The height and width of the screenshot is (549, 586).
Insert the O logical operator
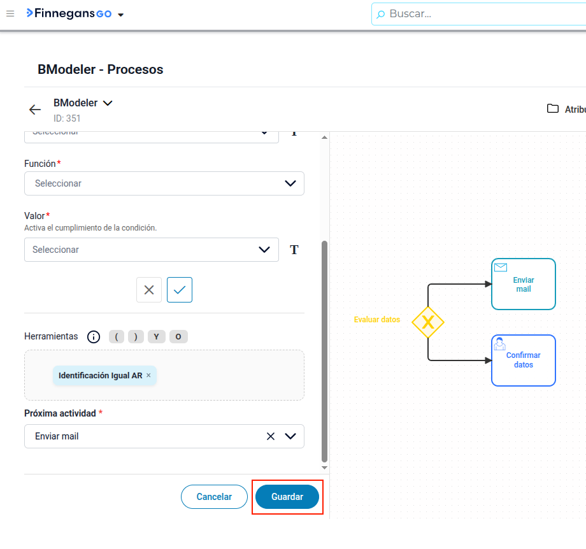coord(178,337)
